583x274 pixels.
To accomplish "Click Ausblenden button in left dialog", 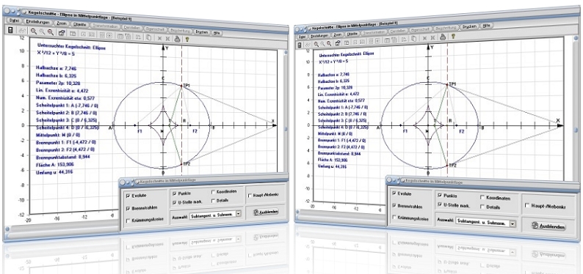I will pyautogui.click(x=265, y=212).
